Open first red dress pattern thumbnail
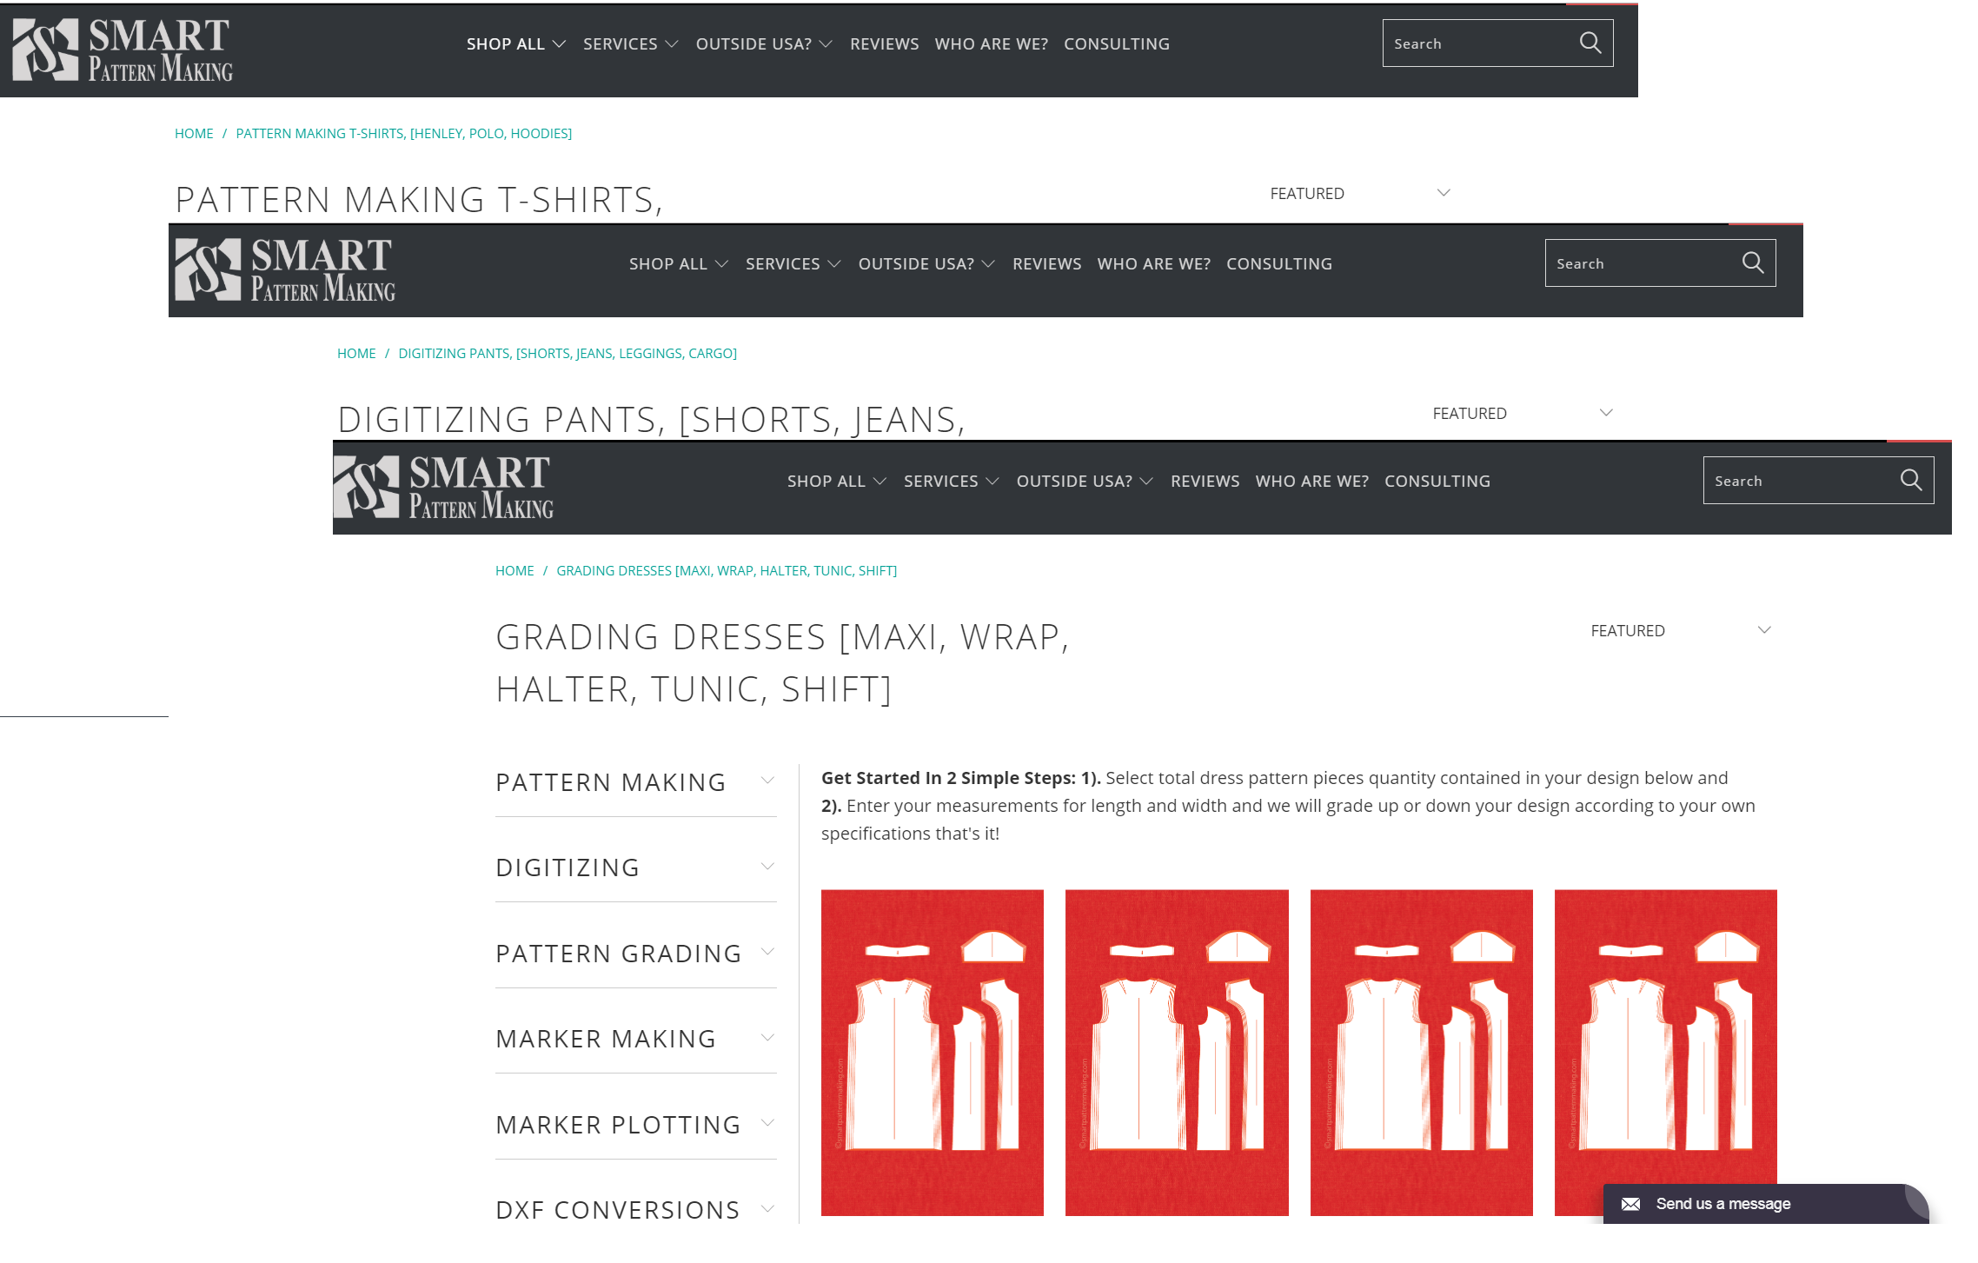This screenshot has width=1978, height=1263. 932,1052
